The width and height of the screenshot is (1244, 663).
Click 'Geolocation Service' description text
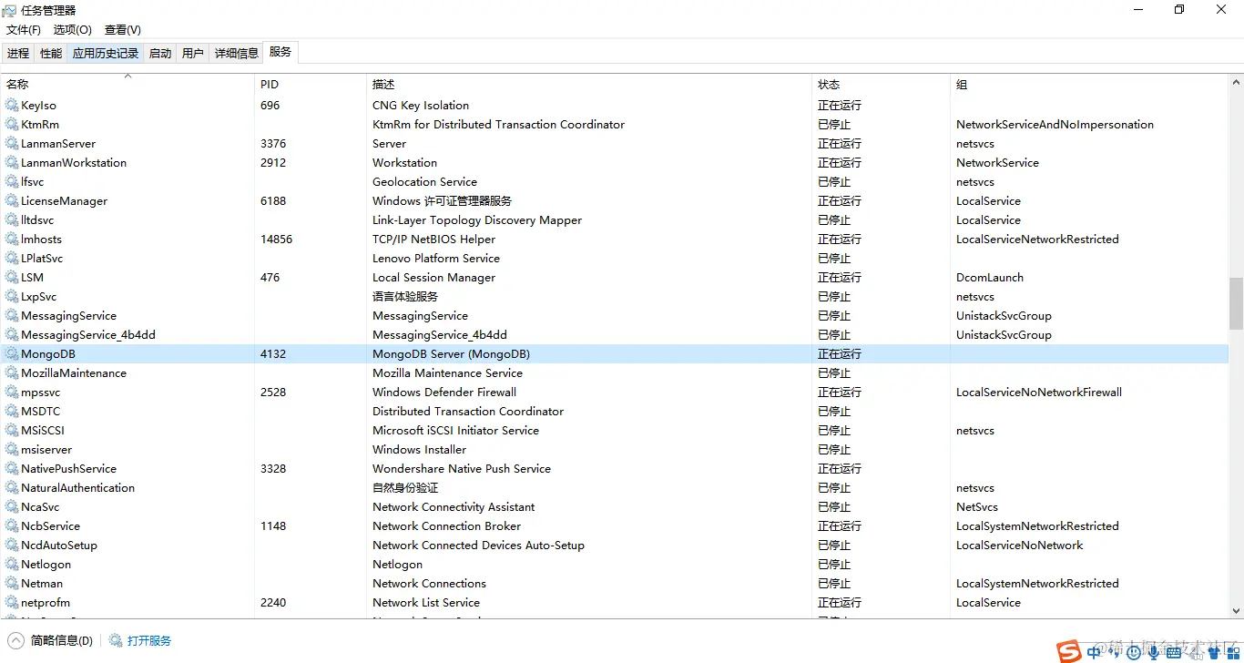click(x=424, y=182)
